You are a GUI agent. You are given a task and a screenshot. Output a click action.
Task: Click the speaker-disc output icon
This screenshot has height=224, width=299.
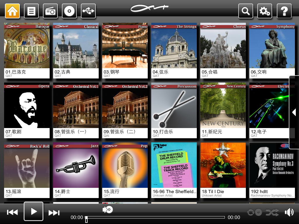[x=108, y=209]
